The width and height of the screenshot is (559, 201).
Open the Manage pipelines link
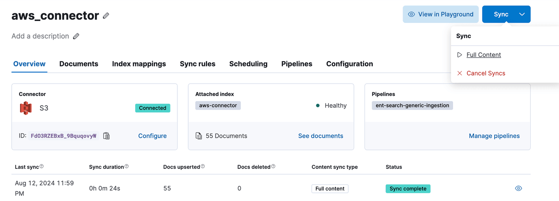[x=494, y=136]
